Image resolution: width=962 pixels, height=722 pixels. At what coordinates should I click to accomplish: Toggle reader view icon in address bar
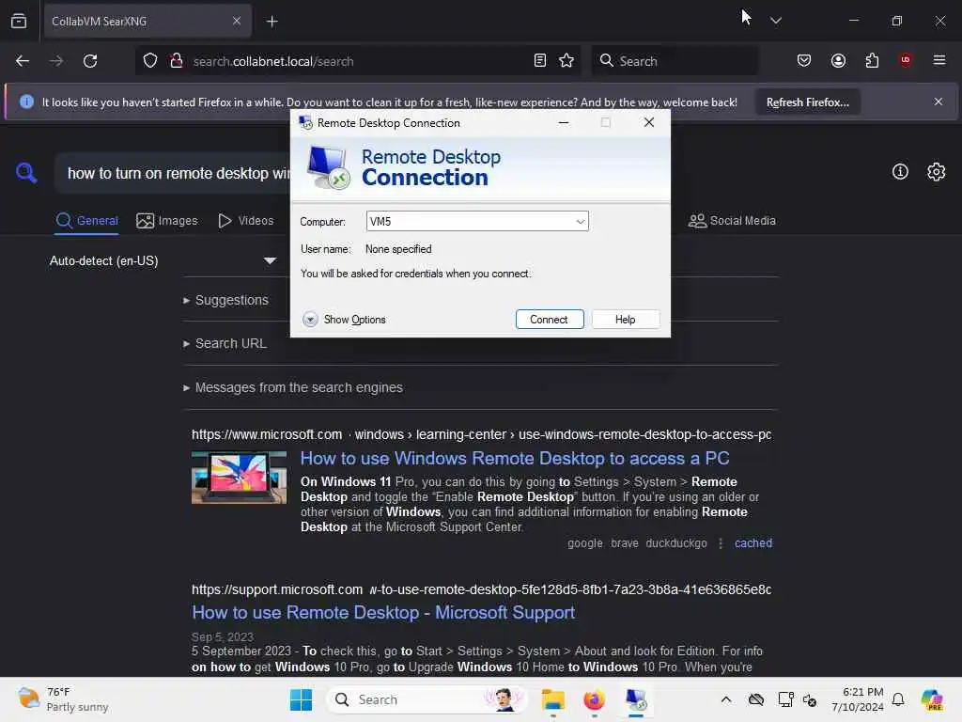tap(540, 61)
